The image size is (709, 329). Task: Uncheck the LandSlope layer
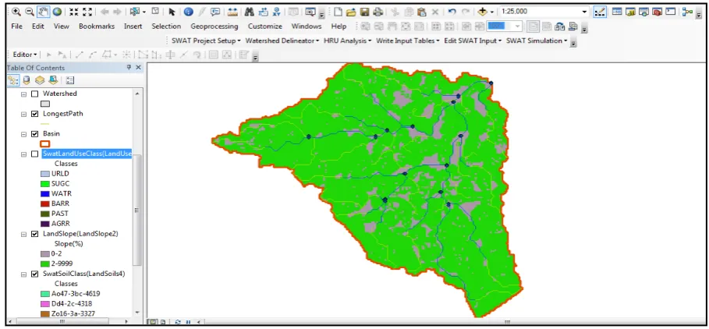tap(35, 234)
